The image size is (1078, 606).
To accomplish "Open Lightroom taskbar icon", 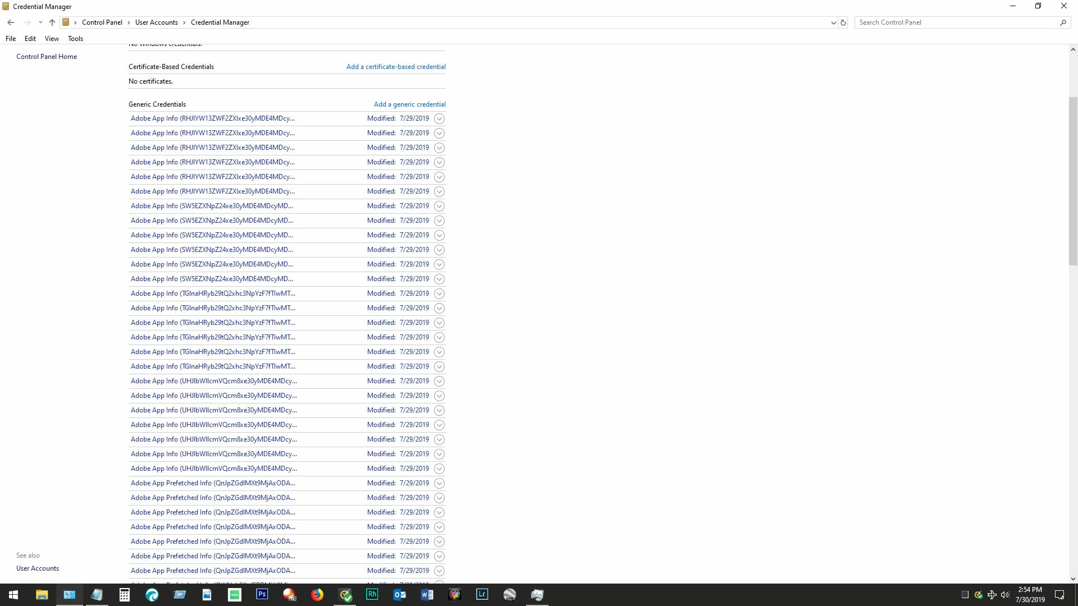I will click(482, 594).
